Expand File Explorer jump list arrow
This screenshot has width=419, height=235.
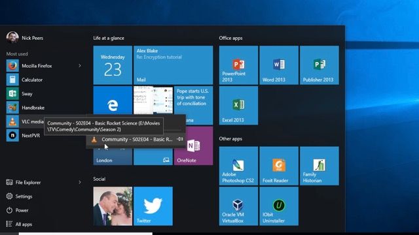80,182
